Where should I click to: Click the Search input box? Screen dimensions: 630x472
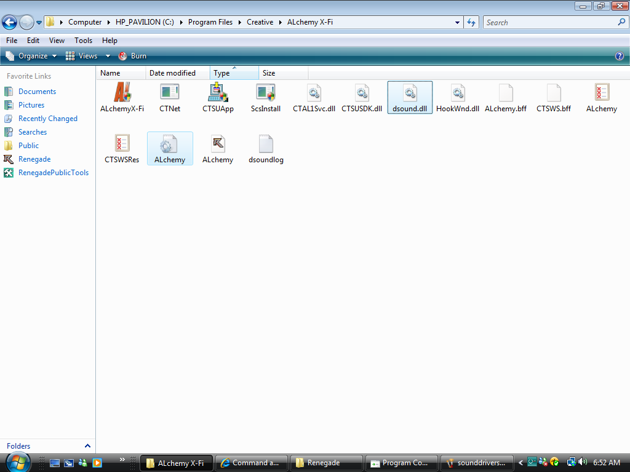[549, 22]
